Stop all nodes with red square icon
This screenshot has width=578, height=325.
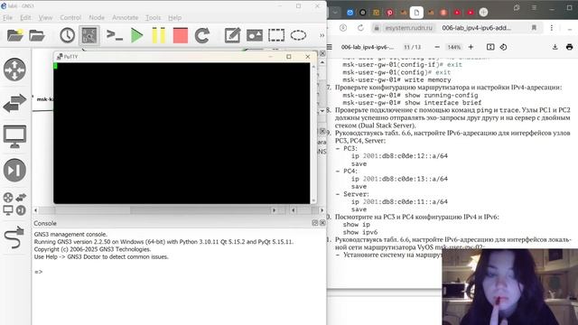[x=181, y=35]
